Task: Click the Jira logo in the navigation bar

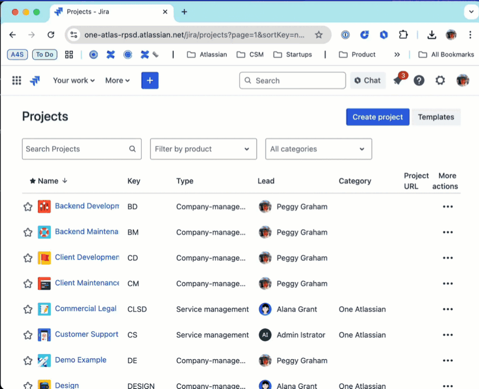Action: 35,80
